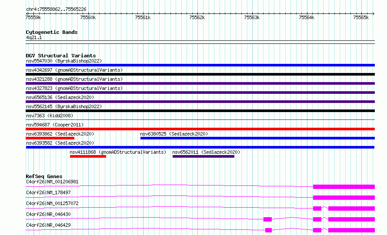Click the 75559k ruler mark
387x235 pixels.
click(33, 17)
